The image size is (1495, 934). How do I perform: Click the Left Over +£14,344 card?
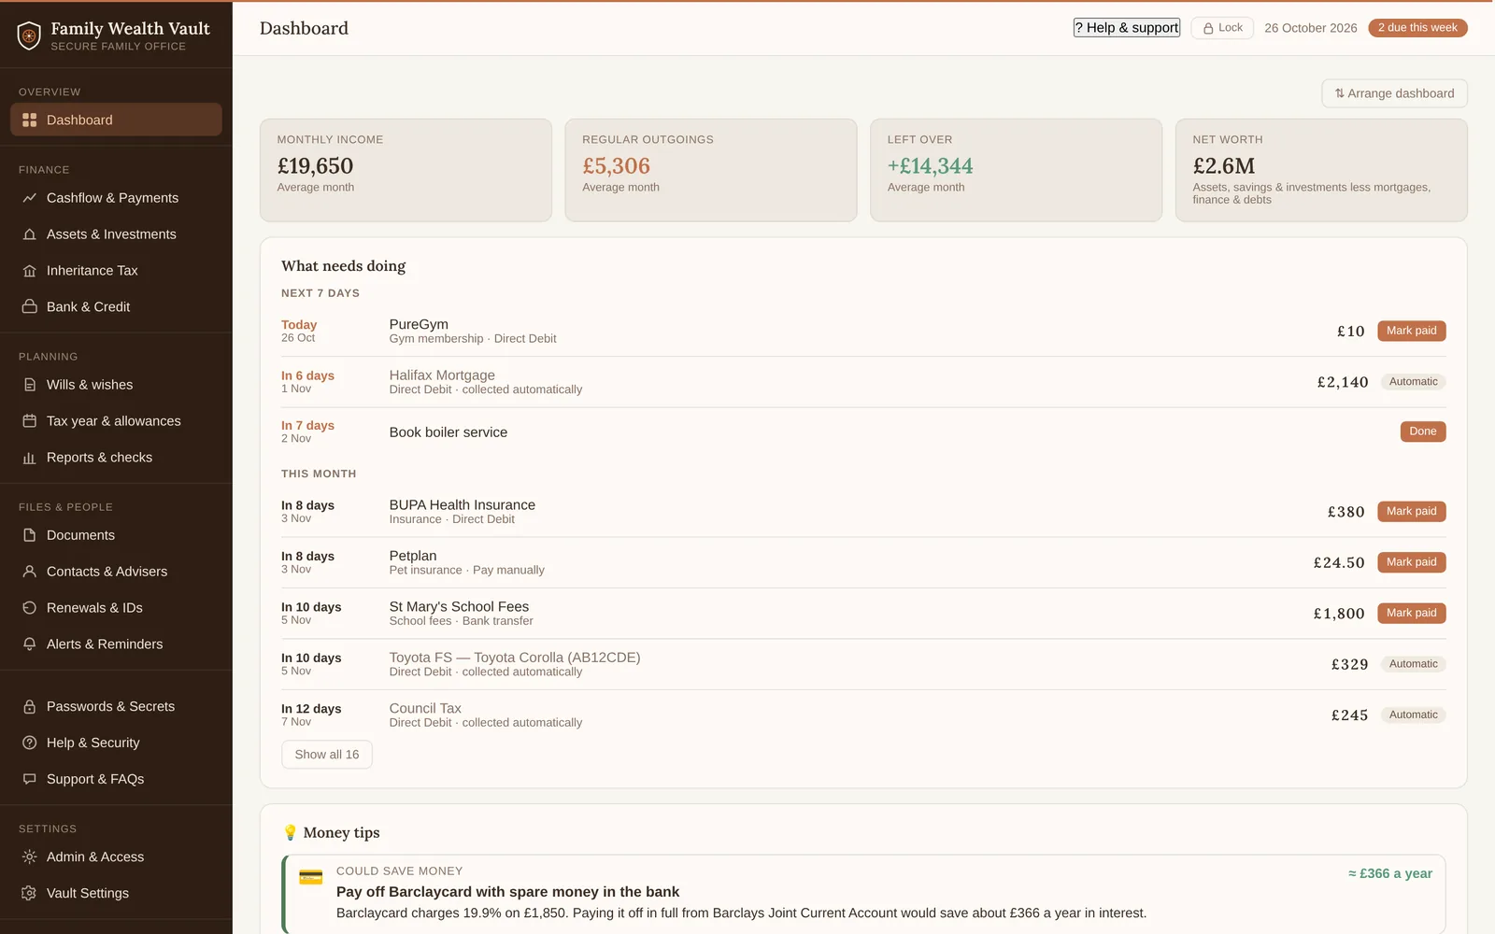pyautogui.click(x=1016, y=170)
